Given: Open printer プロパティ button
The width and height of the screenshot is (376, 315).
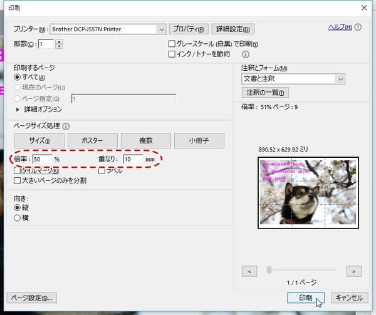Looking at the screenshot, I should click(x=189, y=29).
